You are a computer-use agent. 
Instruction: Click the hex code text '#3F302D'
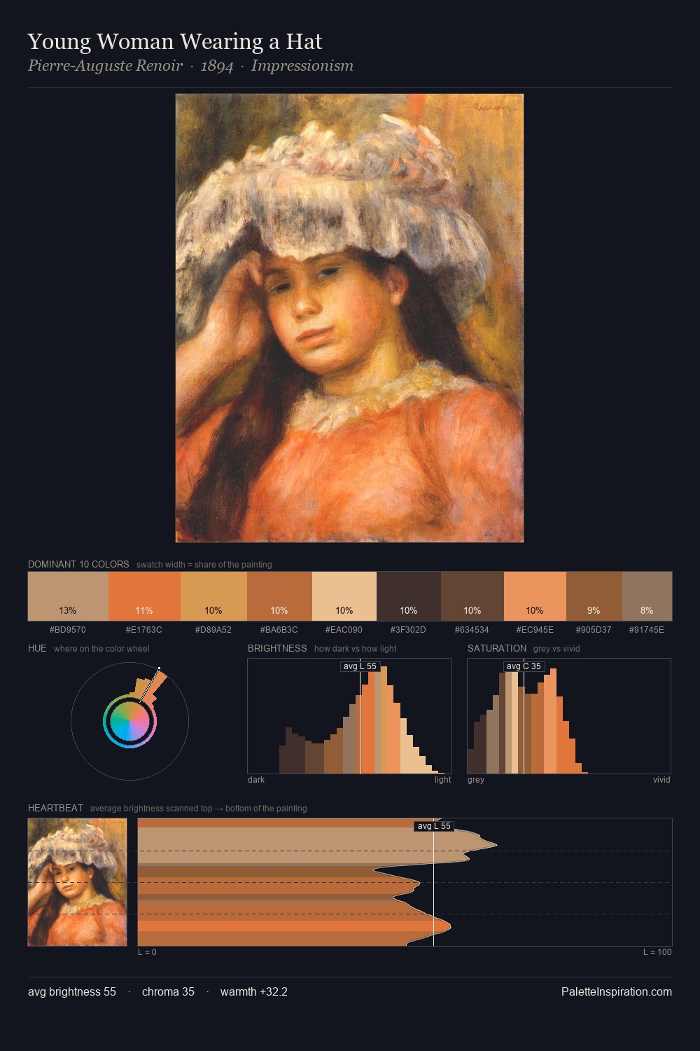pyautogui.click(x=409, y=629)
